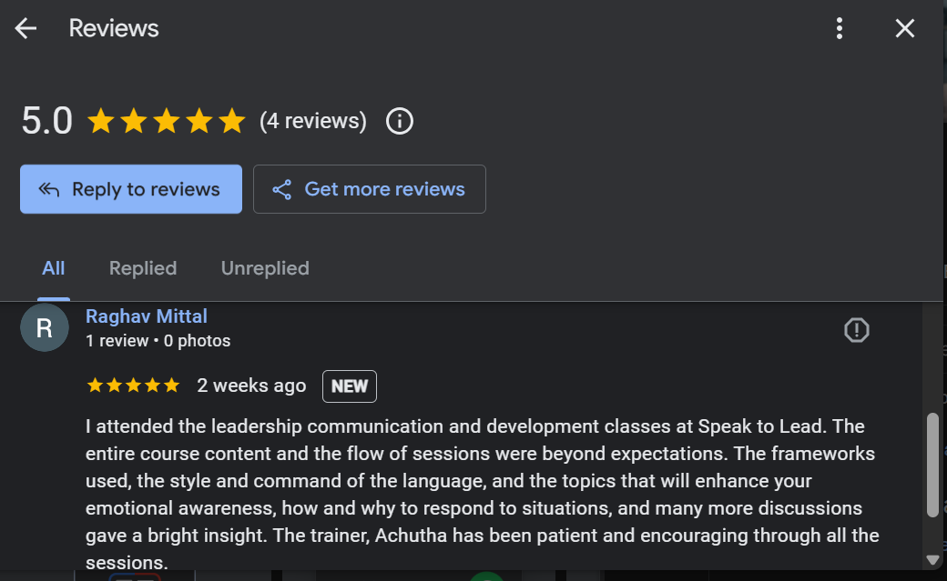The image size is (947, 581).
Task: Go back using the left arrow
Action: pos(25,28)
